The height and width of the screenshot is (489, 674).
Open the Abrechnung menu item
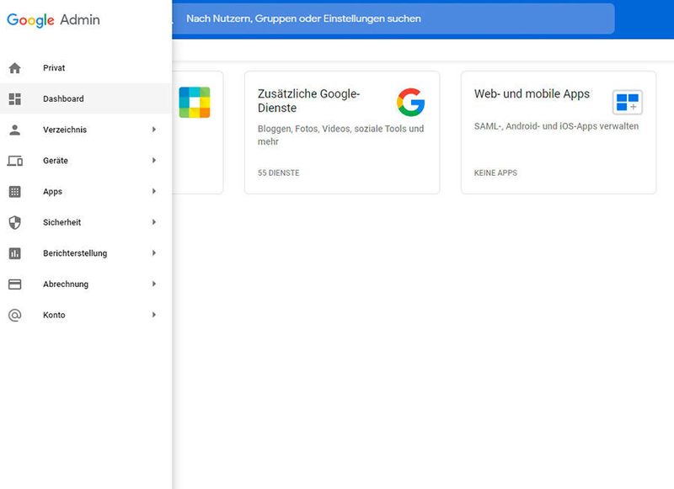click(x=86, y=284)
